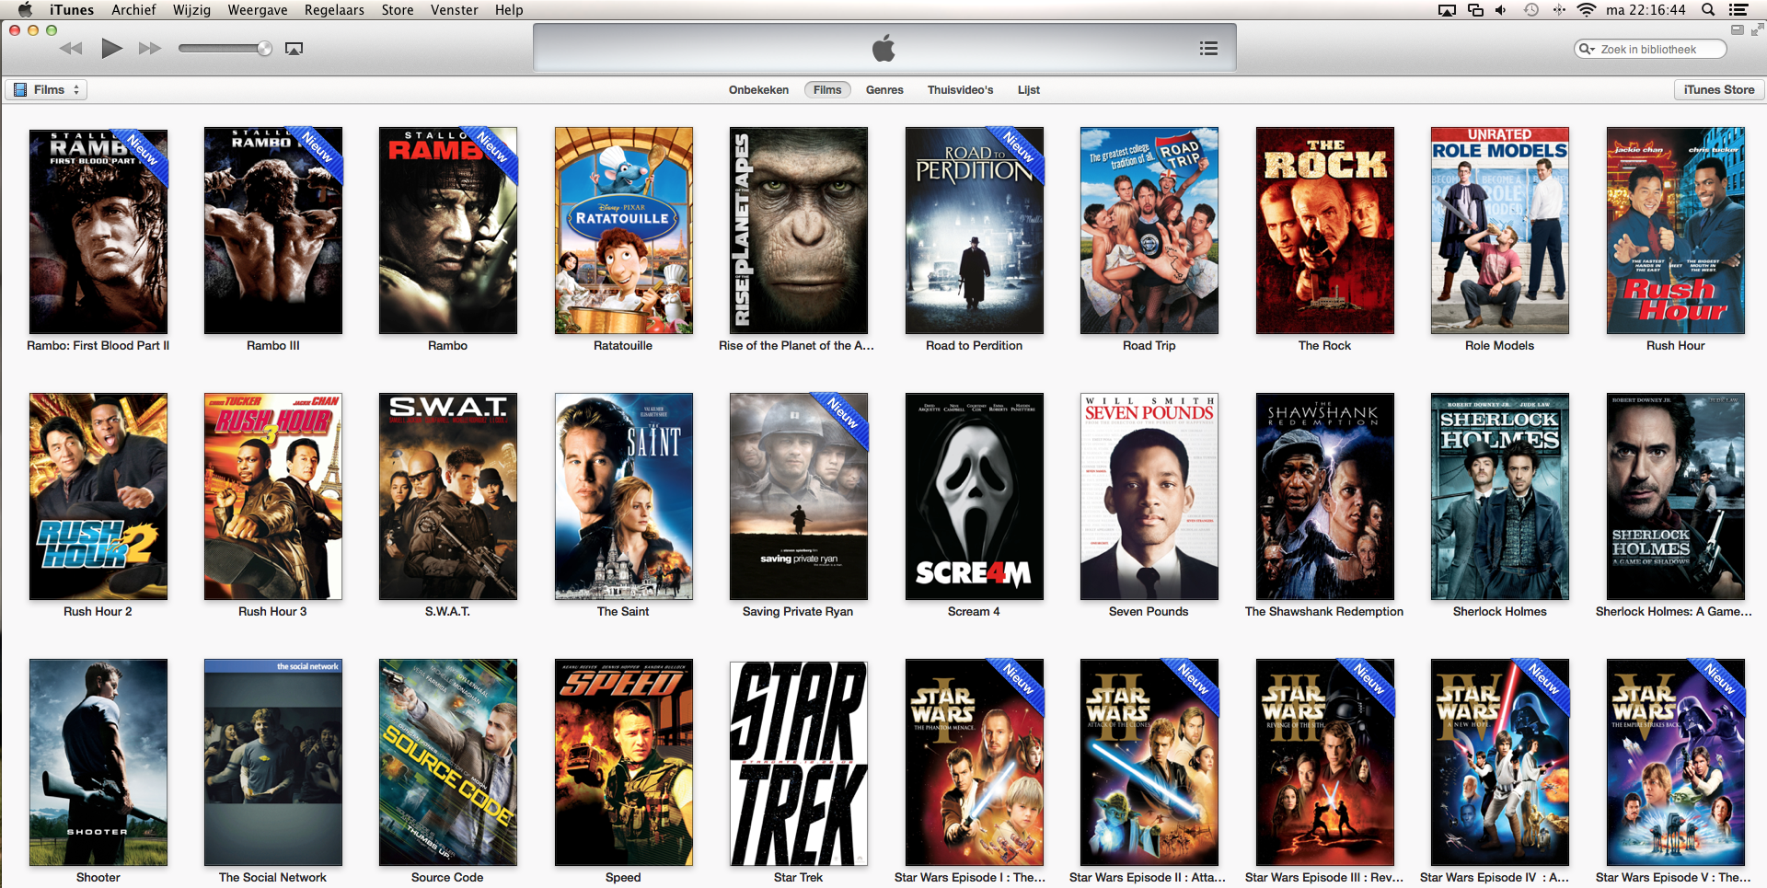Screen dimensions: 1767x888
Task: Select the Ratatouille poster
Action: pyautogui.click(x=624, y=230)
